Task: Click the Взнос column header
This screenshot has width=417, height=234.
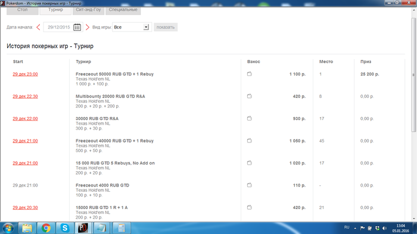Action: tap(253, 62)
